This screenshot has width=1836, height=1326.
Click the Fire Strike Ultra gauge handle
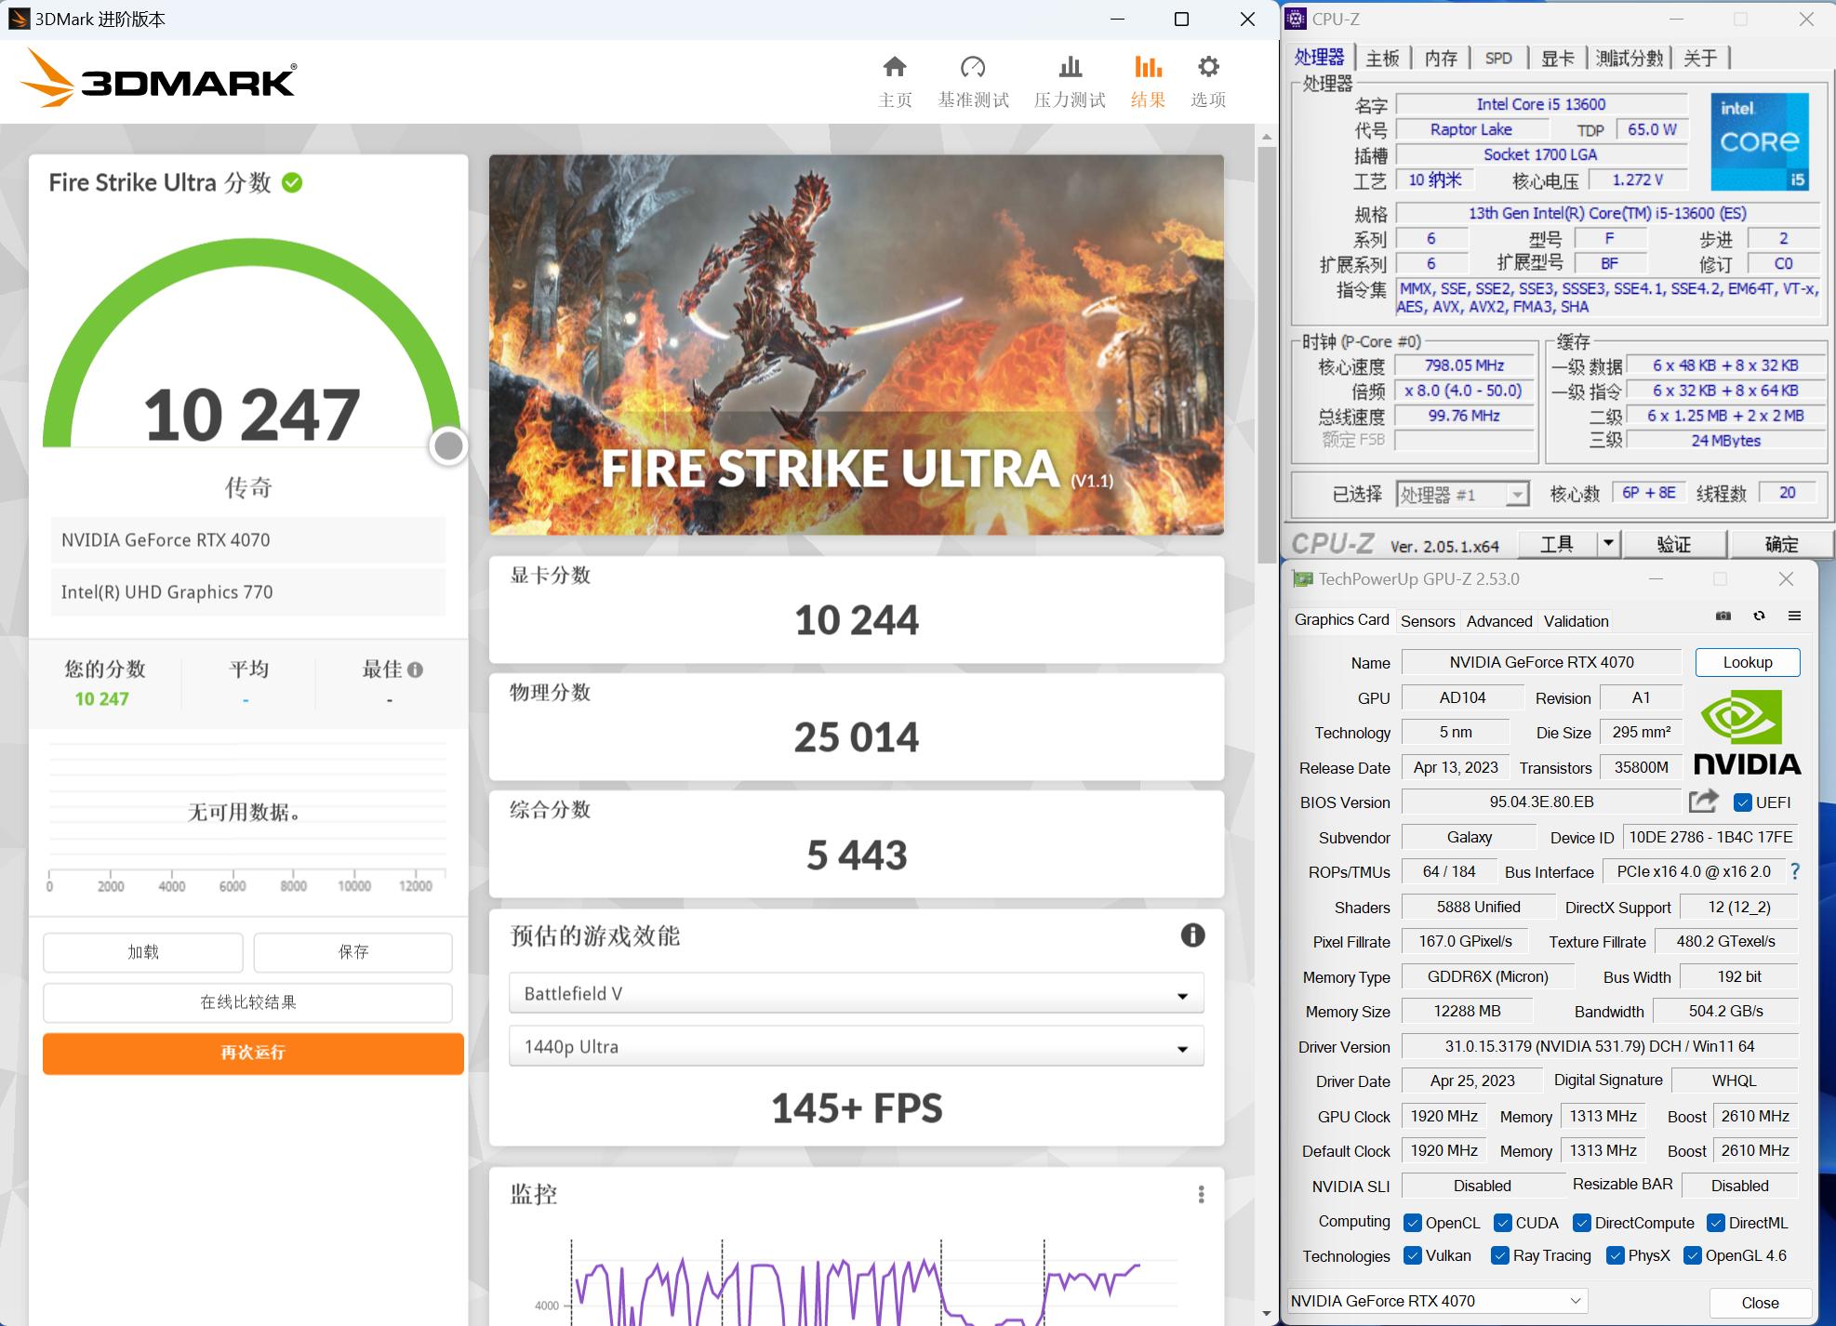point(448,445)
